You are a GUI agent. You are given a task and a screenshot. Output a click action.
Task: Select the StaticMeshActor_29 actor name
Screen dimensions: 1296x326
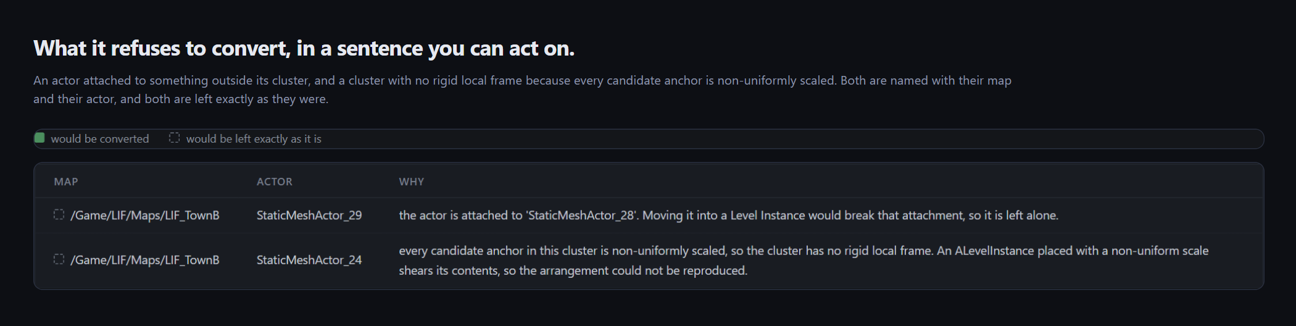309,215
